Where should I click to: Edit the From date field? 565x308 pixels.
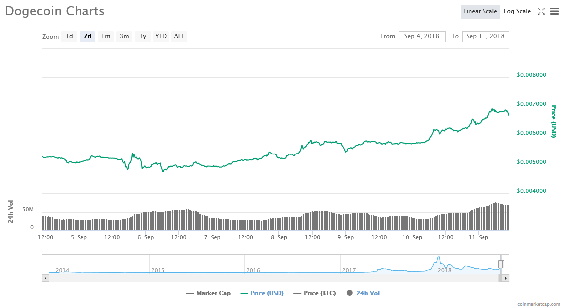tap(422, 36)
